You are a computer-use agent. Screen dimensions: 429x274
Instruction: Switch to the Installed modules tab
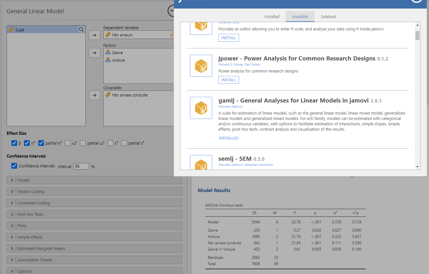point(272,16)
